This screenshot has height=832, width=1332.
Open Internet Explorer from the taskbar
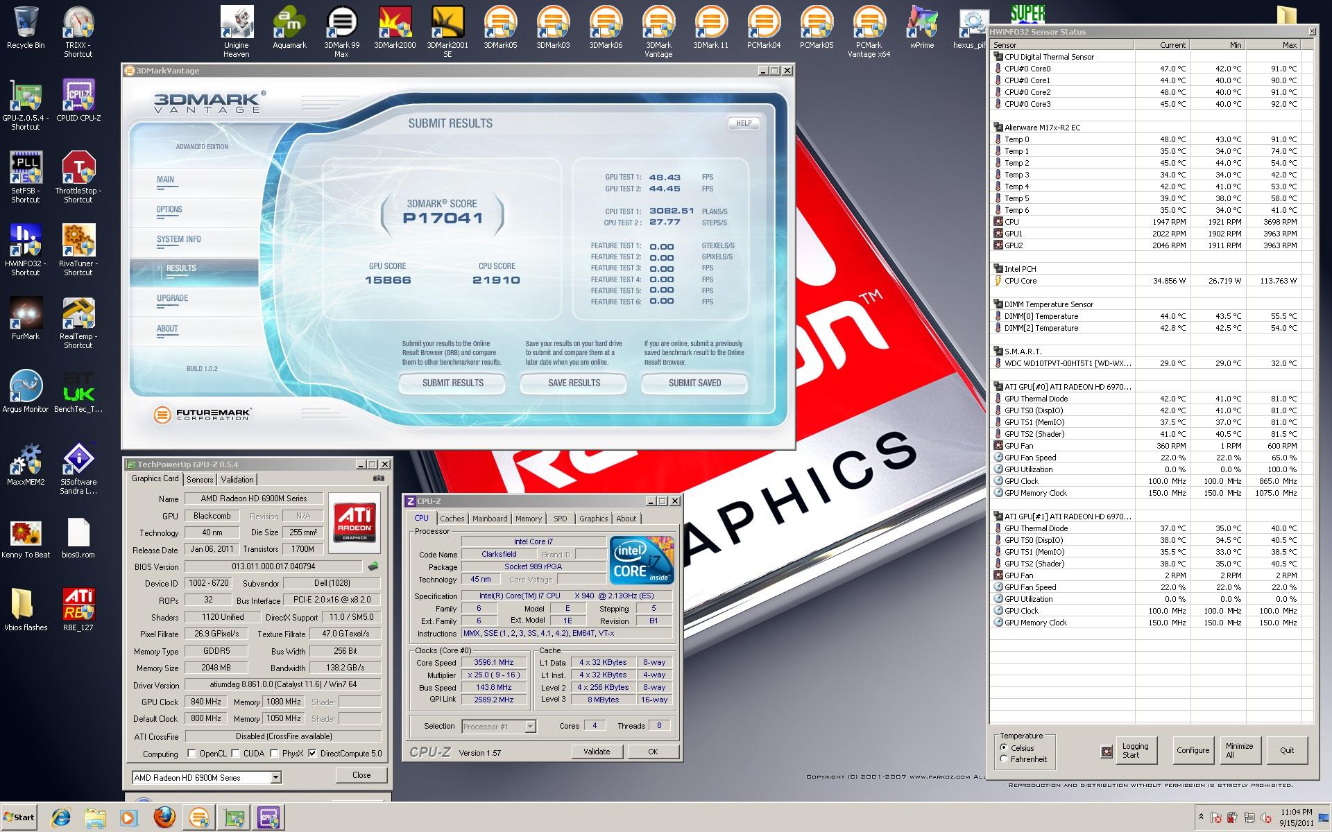coord(60,817)
